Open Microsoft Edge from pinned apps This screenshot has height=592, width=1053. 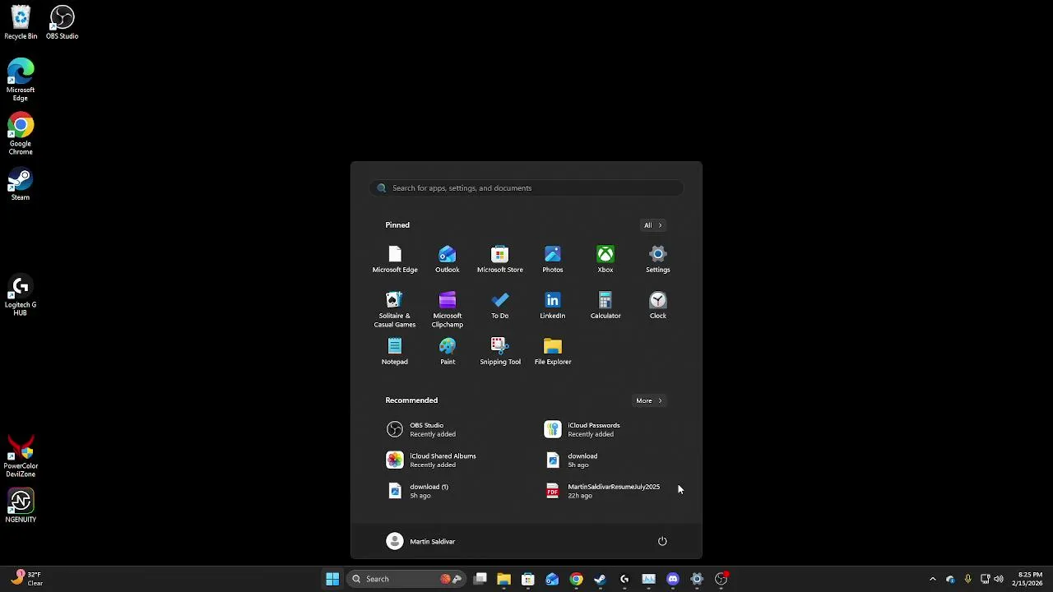click(x=395, y=260)
